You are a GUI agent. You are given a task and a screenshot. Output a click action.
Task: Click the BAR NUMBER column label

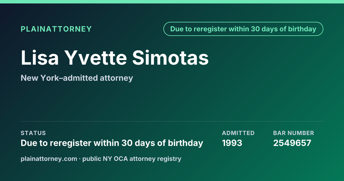coord(294,133)
